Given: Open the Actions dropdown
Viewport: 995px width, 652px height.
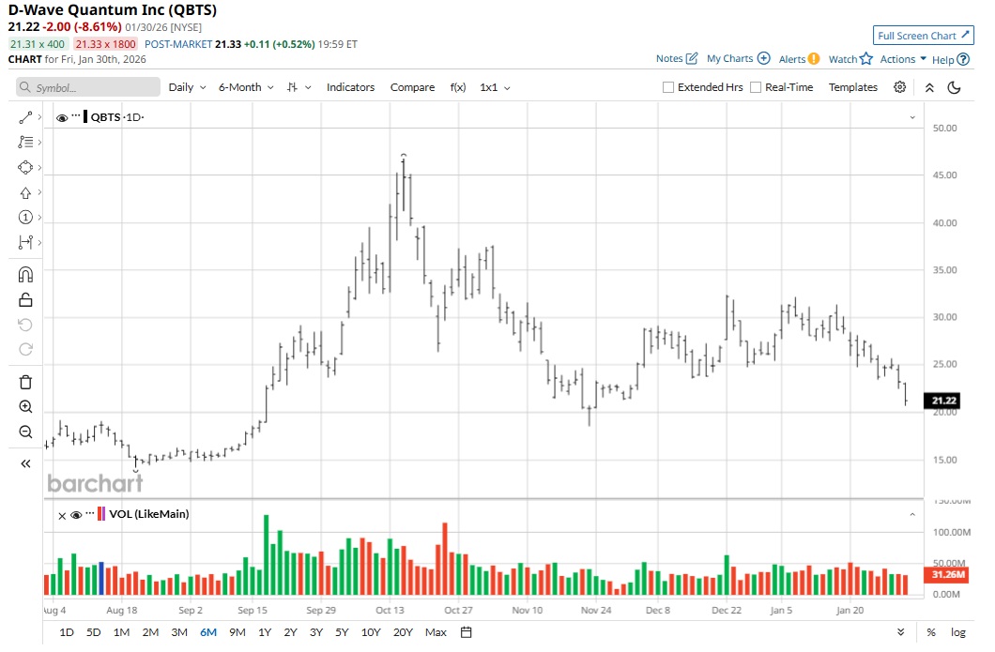Looking at the screenshot, I should point(903,59).
